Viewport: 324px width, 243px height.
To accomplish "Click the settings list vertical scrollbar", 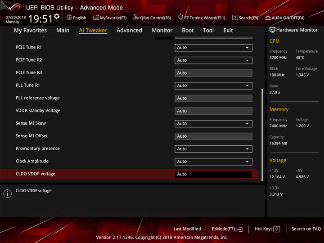I will [262, 135].
